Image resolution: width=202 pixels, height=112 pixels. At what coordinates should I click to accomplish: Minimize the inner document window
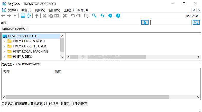pos(189,10)
